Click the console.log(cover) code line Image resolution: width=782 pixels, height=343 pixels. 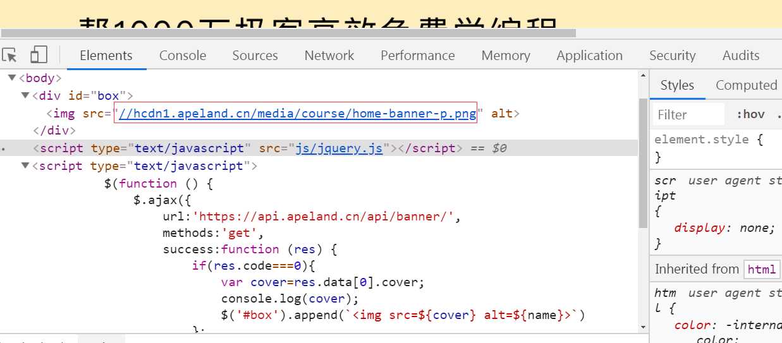pyautogui.click(x=290, y=299)
